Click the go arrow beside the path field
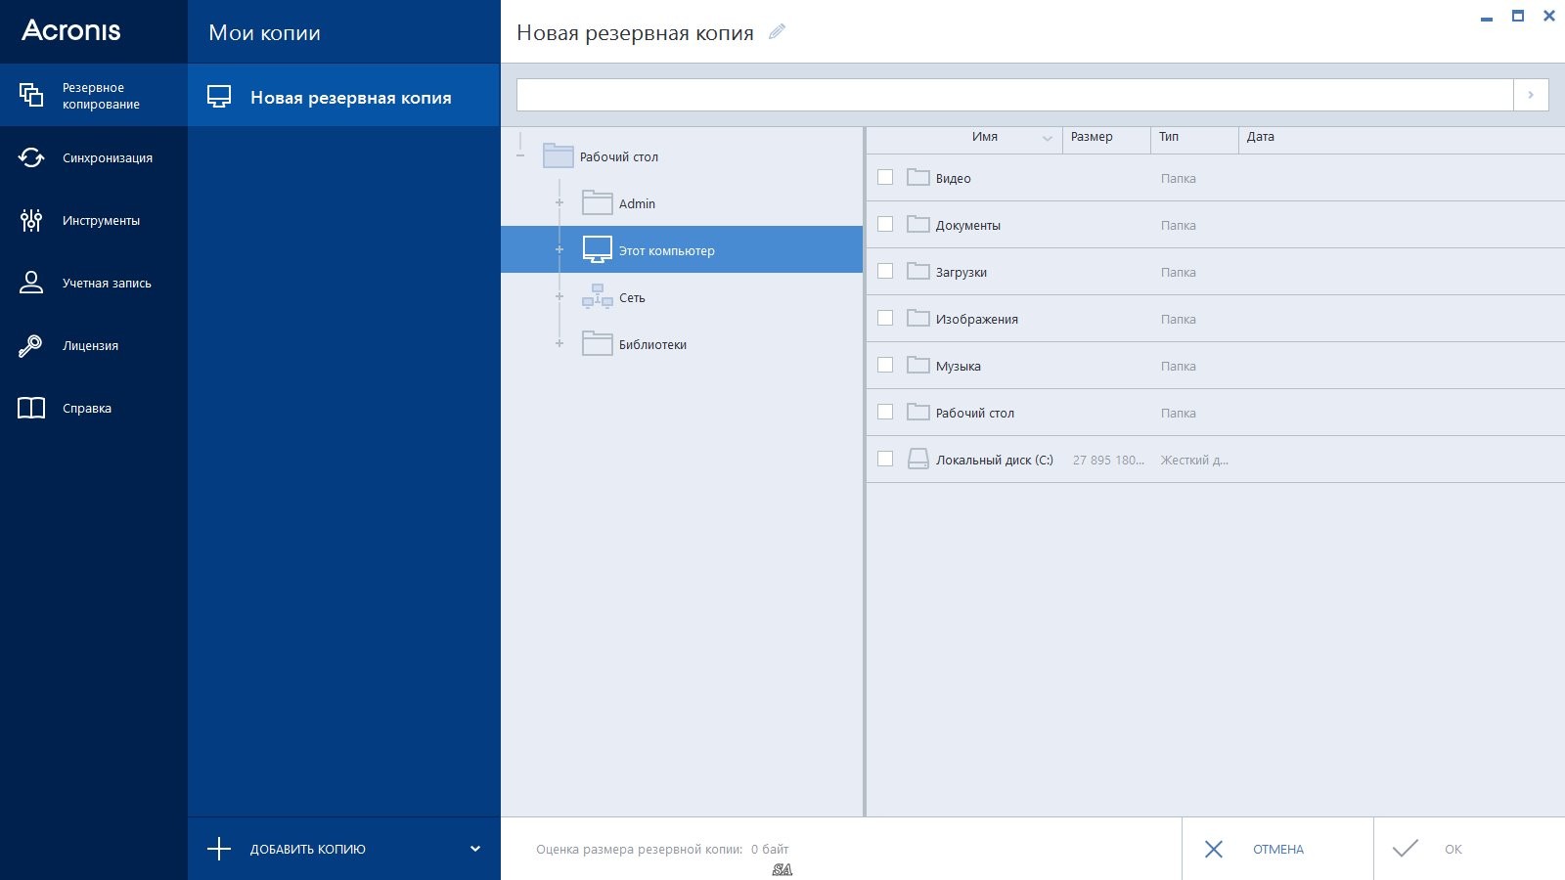Image resolution: width=1565 pixels, height=880 pixels. point(1531,95)
